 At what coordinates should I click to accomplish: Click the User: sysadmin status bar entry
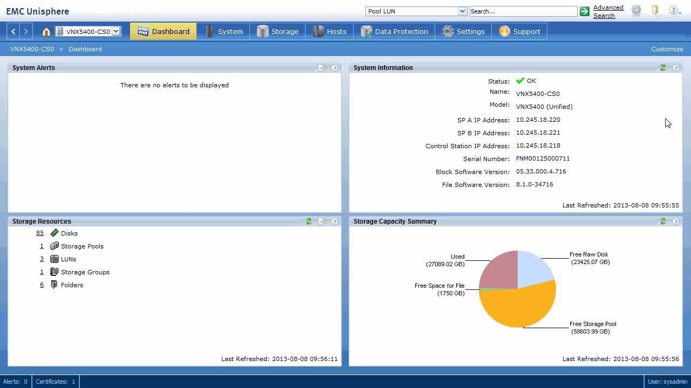pos(667,382)
